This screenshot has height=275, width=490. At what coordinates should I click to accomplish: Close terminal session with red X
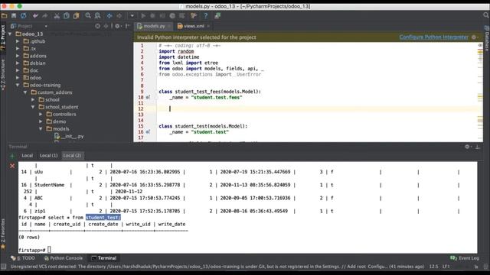pos(12,166)
